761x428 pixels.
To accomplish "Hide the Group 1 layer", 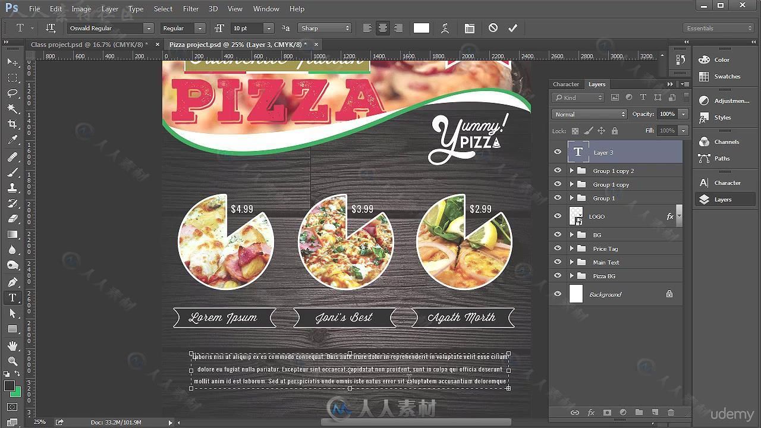I will tap(558, 198).
